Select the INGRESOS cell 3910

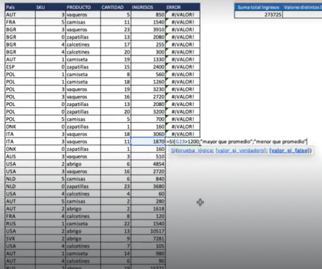click(148, 30)
